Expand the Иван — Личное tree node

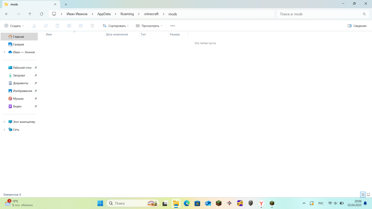[x=4, y=52]
